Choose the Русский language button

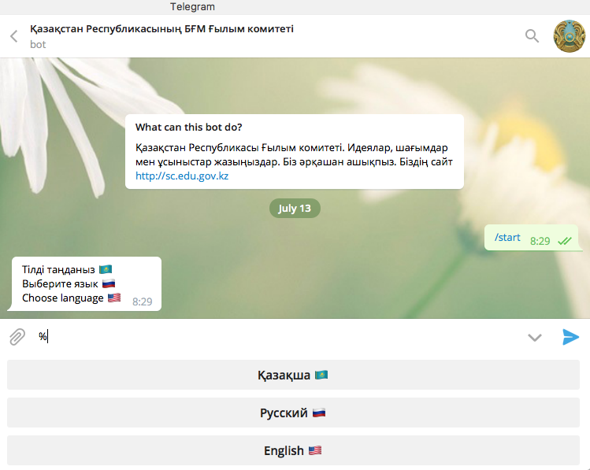pyautogui.click(x=293, y=413)
